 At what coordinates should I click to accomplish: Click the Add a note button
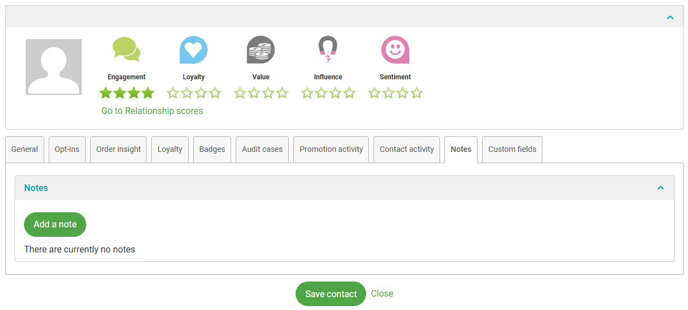(55, 225)
